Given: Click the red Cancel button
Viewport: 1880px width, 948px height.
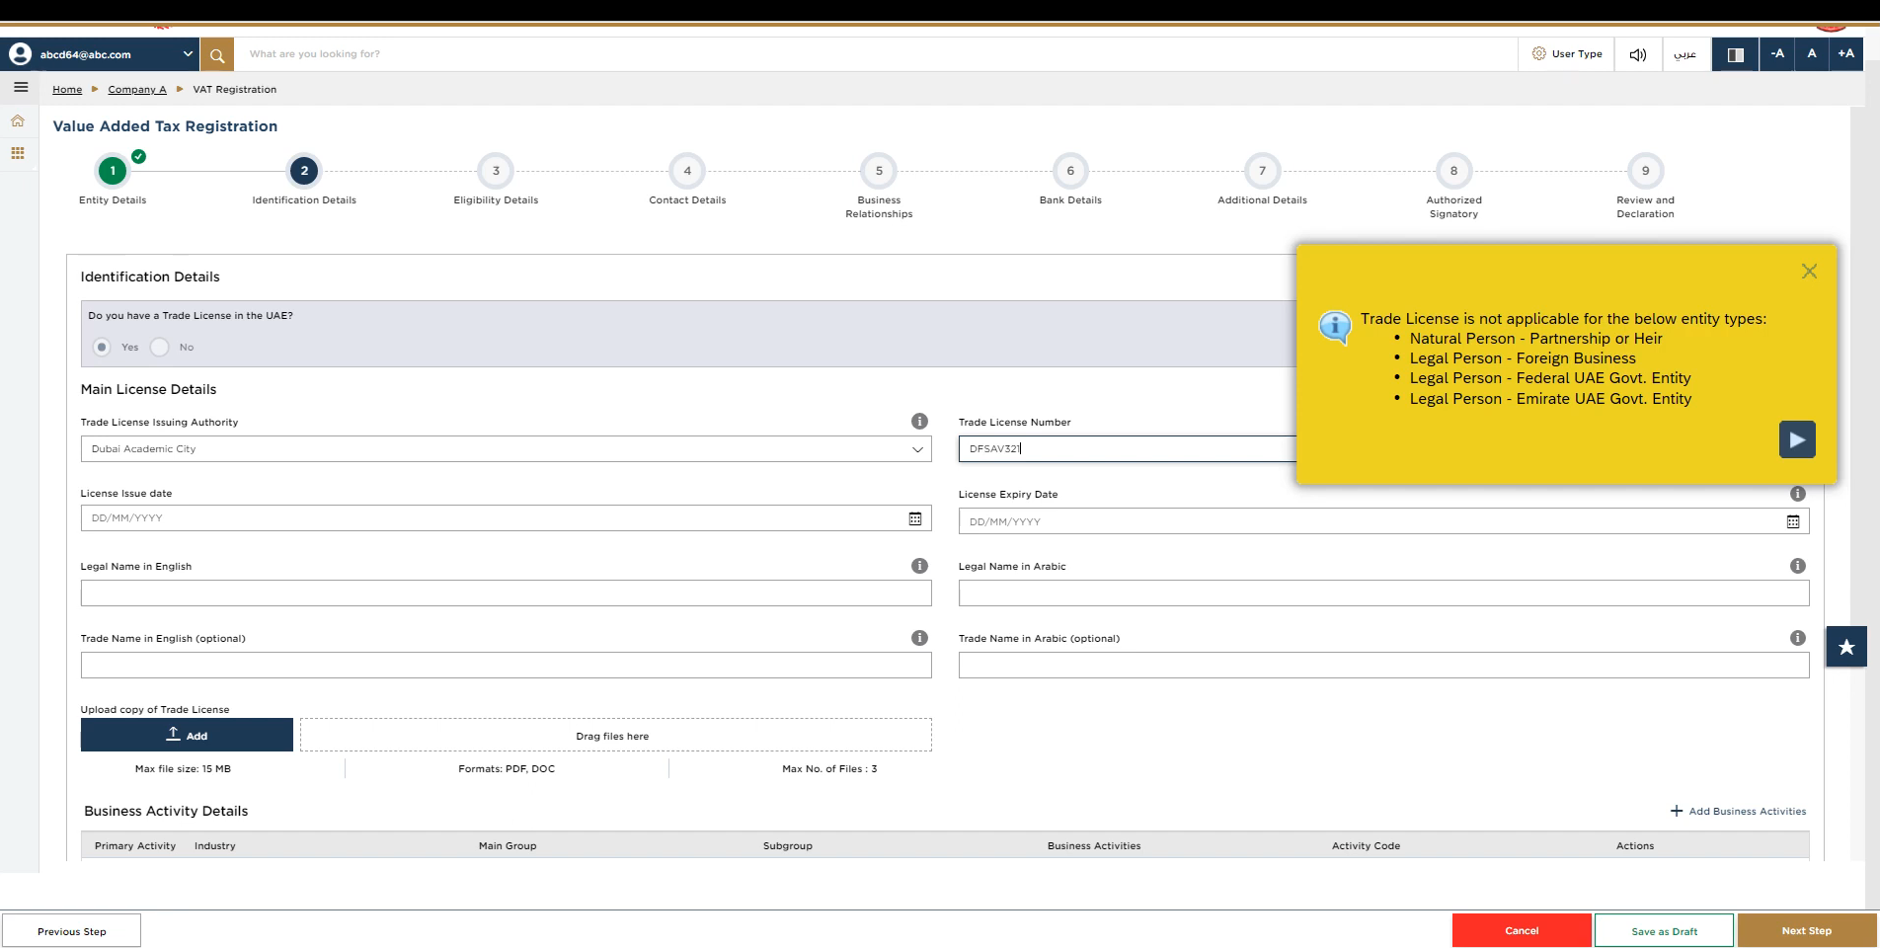Looking at the screenshot, I should coord(1522,930).
